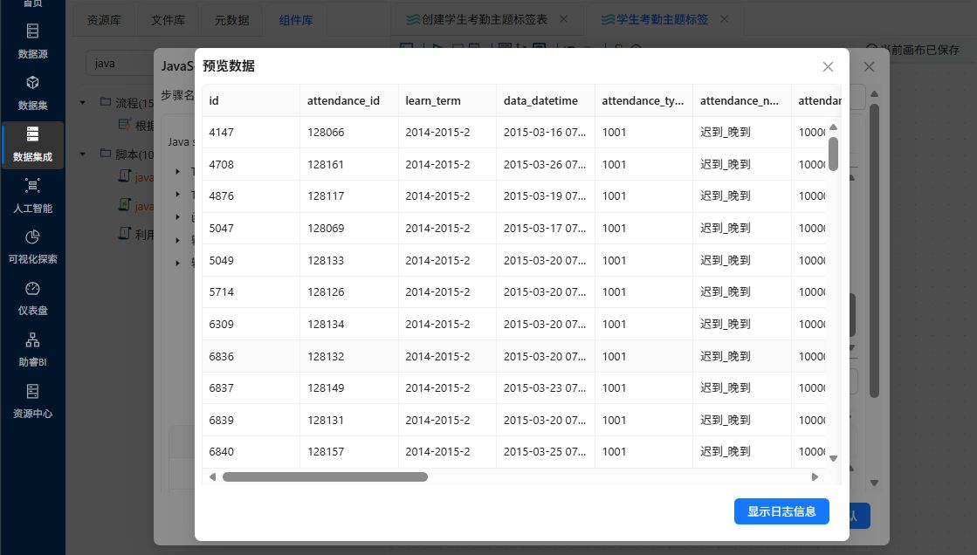Click the learn_term column header

[x=447, y=101]
